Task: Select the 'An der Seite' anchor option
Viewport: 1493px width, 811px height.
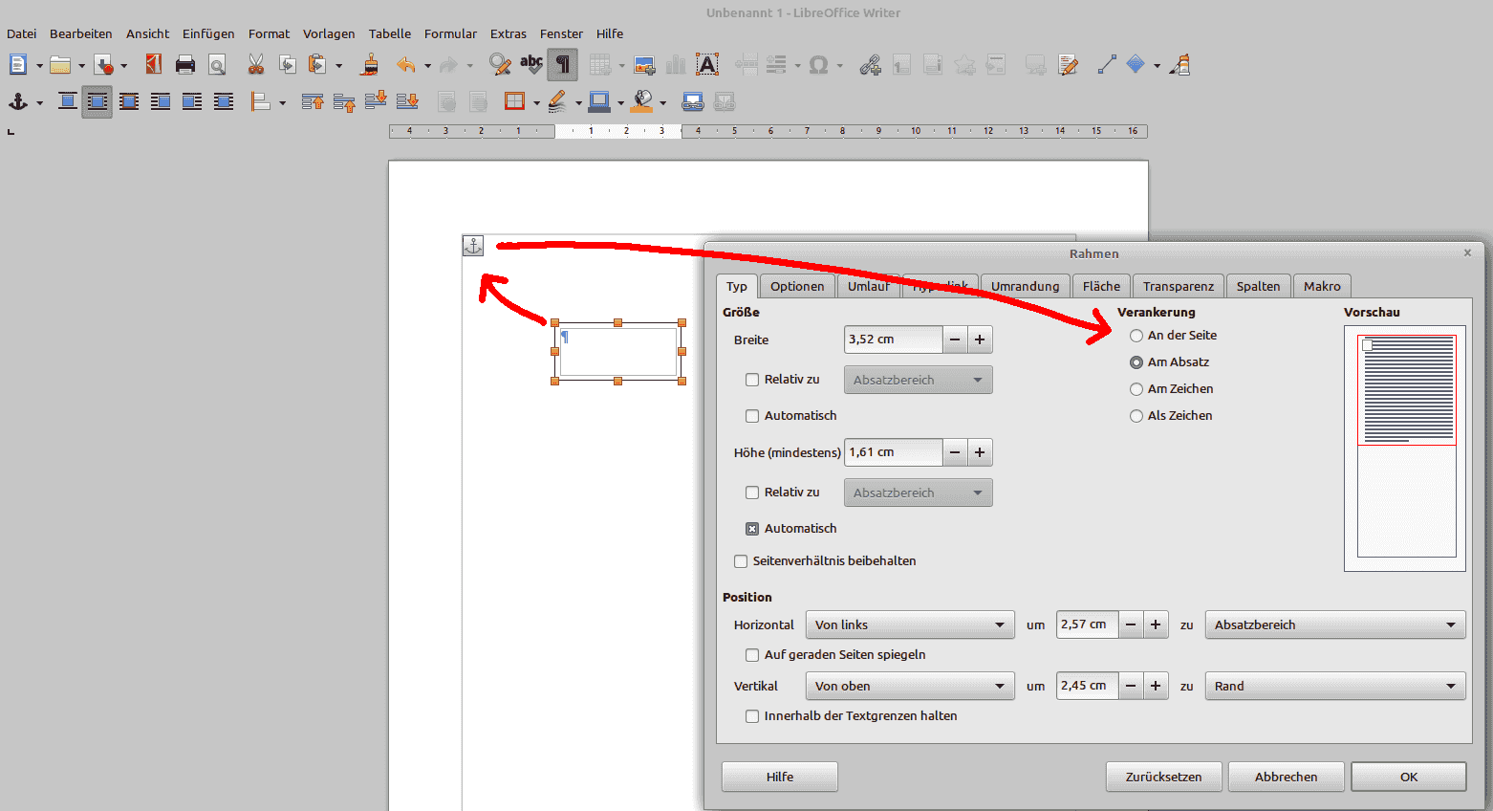Action: [x=1136, y=336]
